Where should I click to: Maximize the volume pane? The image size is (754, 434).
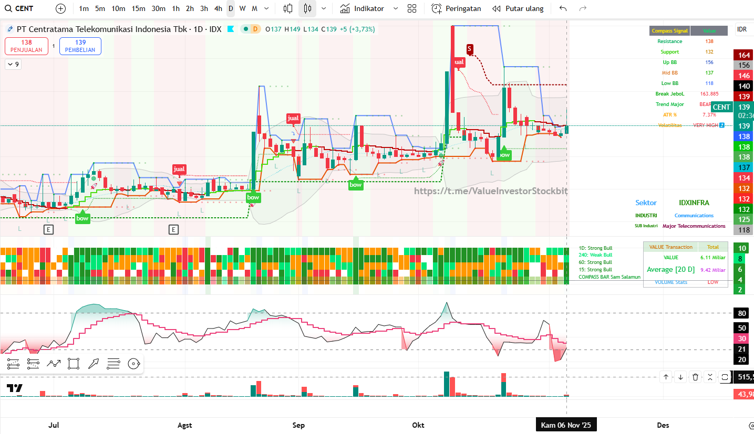coord(725,377)
